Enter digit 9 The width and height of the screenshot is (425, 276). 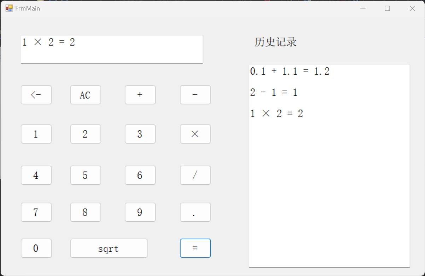pyautogui.click(x=140, y=212)
